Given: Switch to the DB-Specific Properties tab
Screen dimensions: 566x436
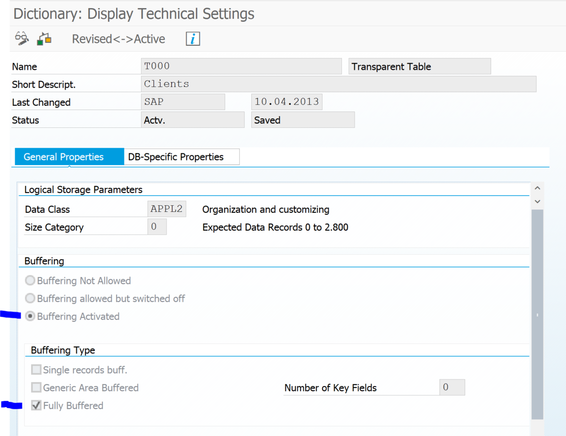Looking at the screenshot, I should tap(181, 156).
